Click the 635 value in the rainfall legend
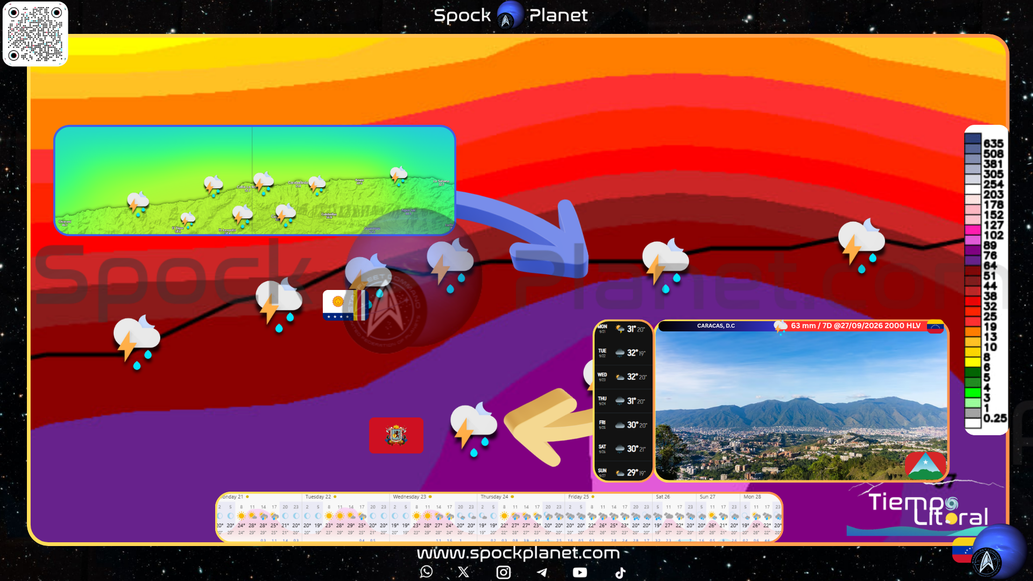This screenshot has height=581, width=1033. (x=993, y=144)
